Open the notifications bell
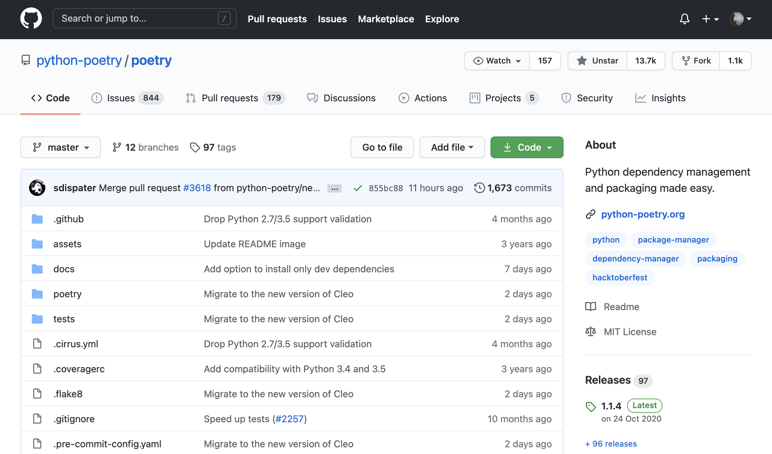The width and height of the screenshot is (772, 454). point(685,19)
